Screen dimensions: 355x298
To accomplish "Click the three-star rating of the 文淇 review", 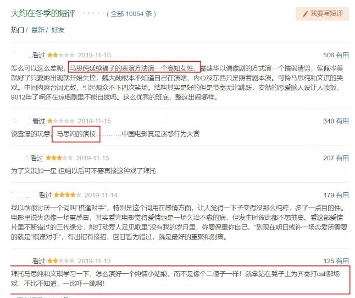I will click(59, 158).
